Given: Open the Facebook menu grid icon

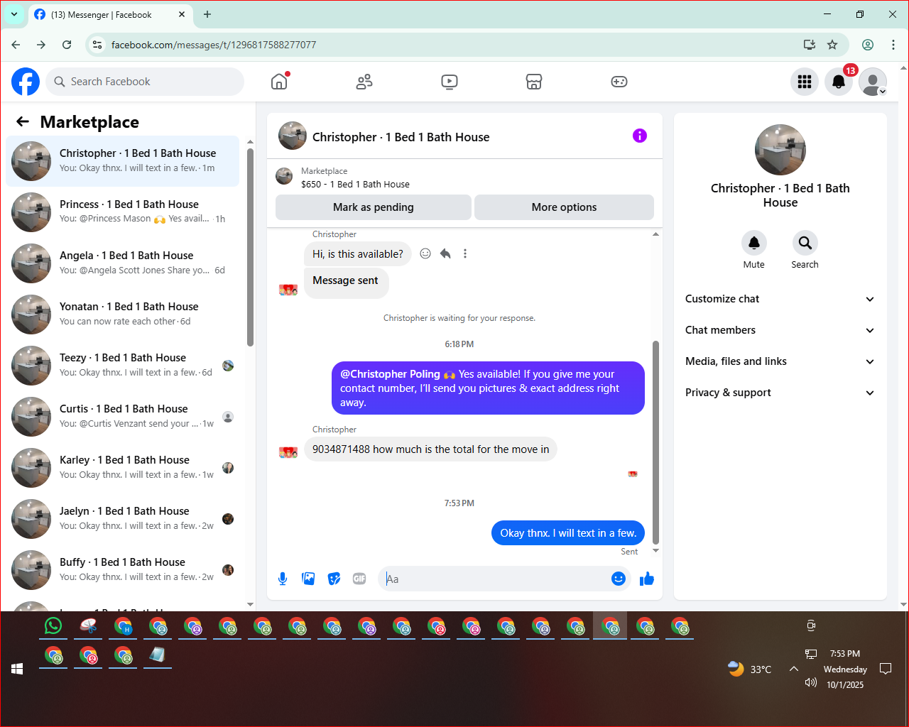Looking at the screenshot, I should (805, 82).
